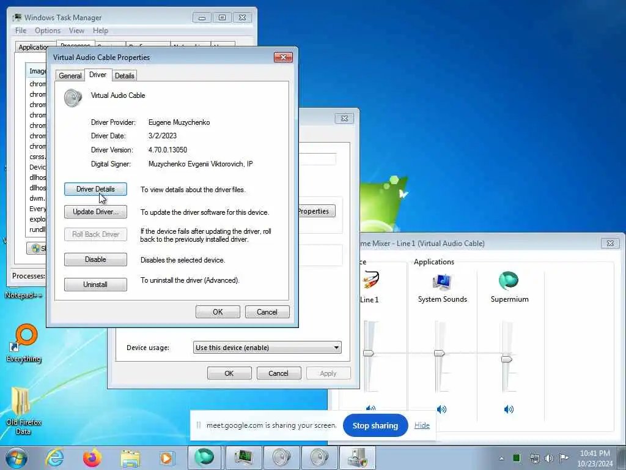Screen dimensions: 626x470
Task: Switch to Task Manager's Applications tab
Action: point(33,47)
